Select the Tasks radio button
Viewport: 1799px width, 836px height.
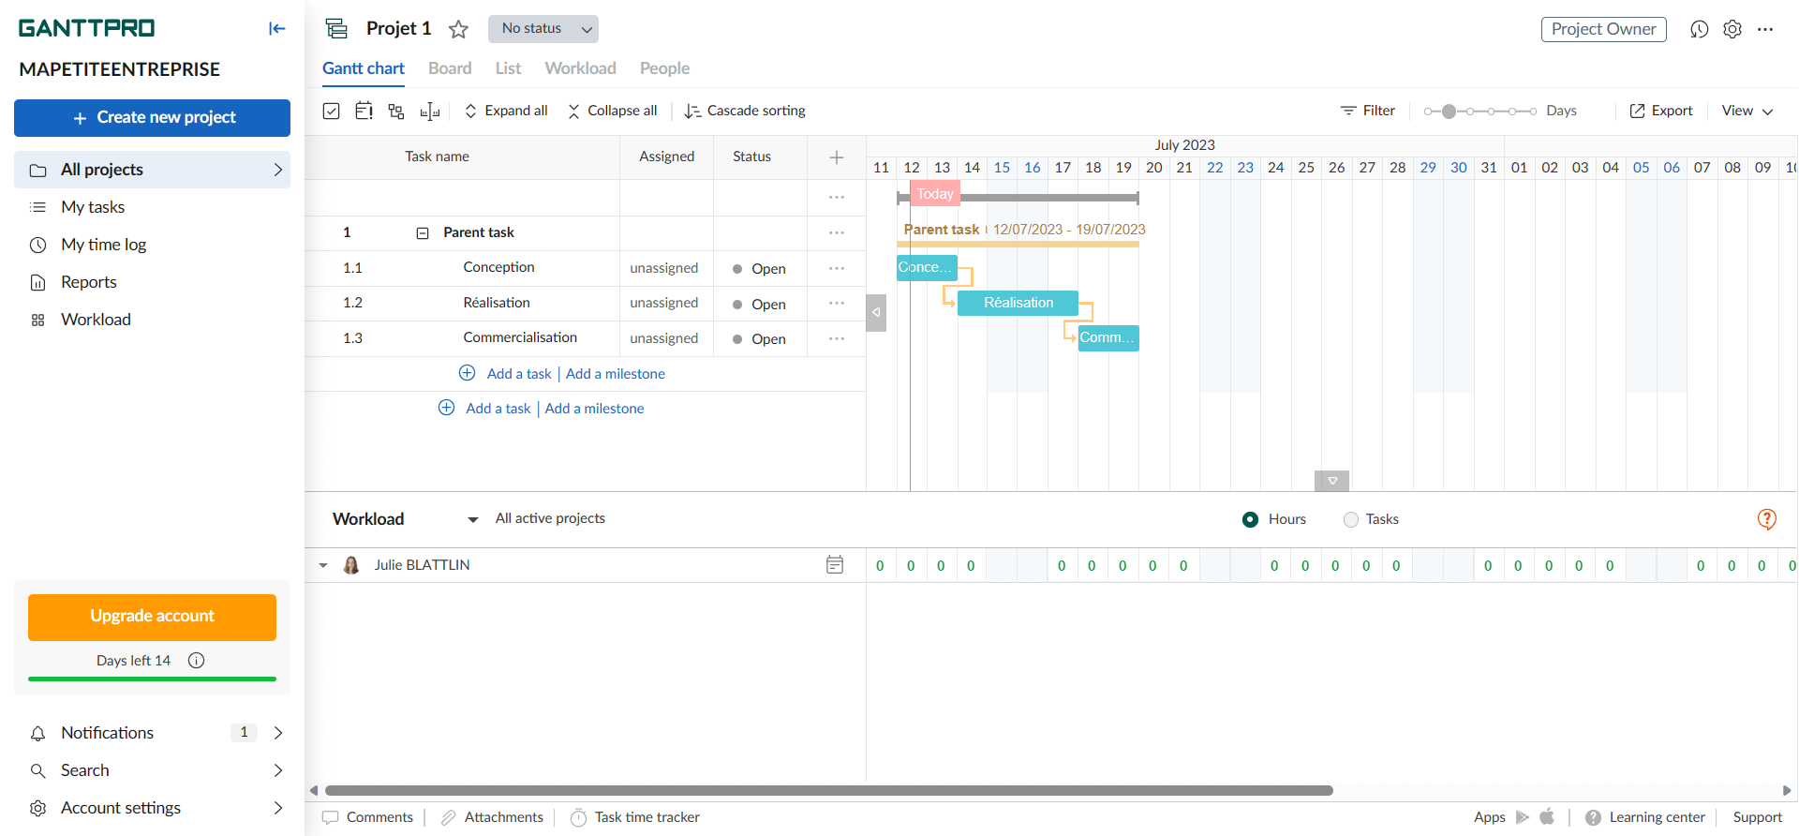pos(1350,519)
